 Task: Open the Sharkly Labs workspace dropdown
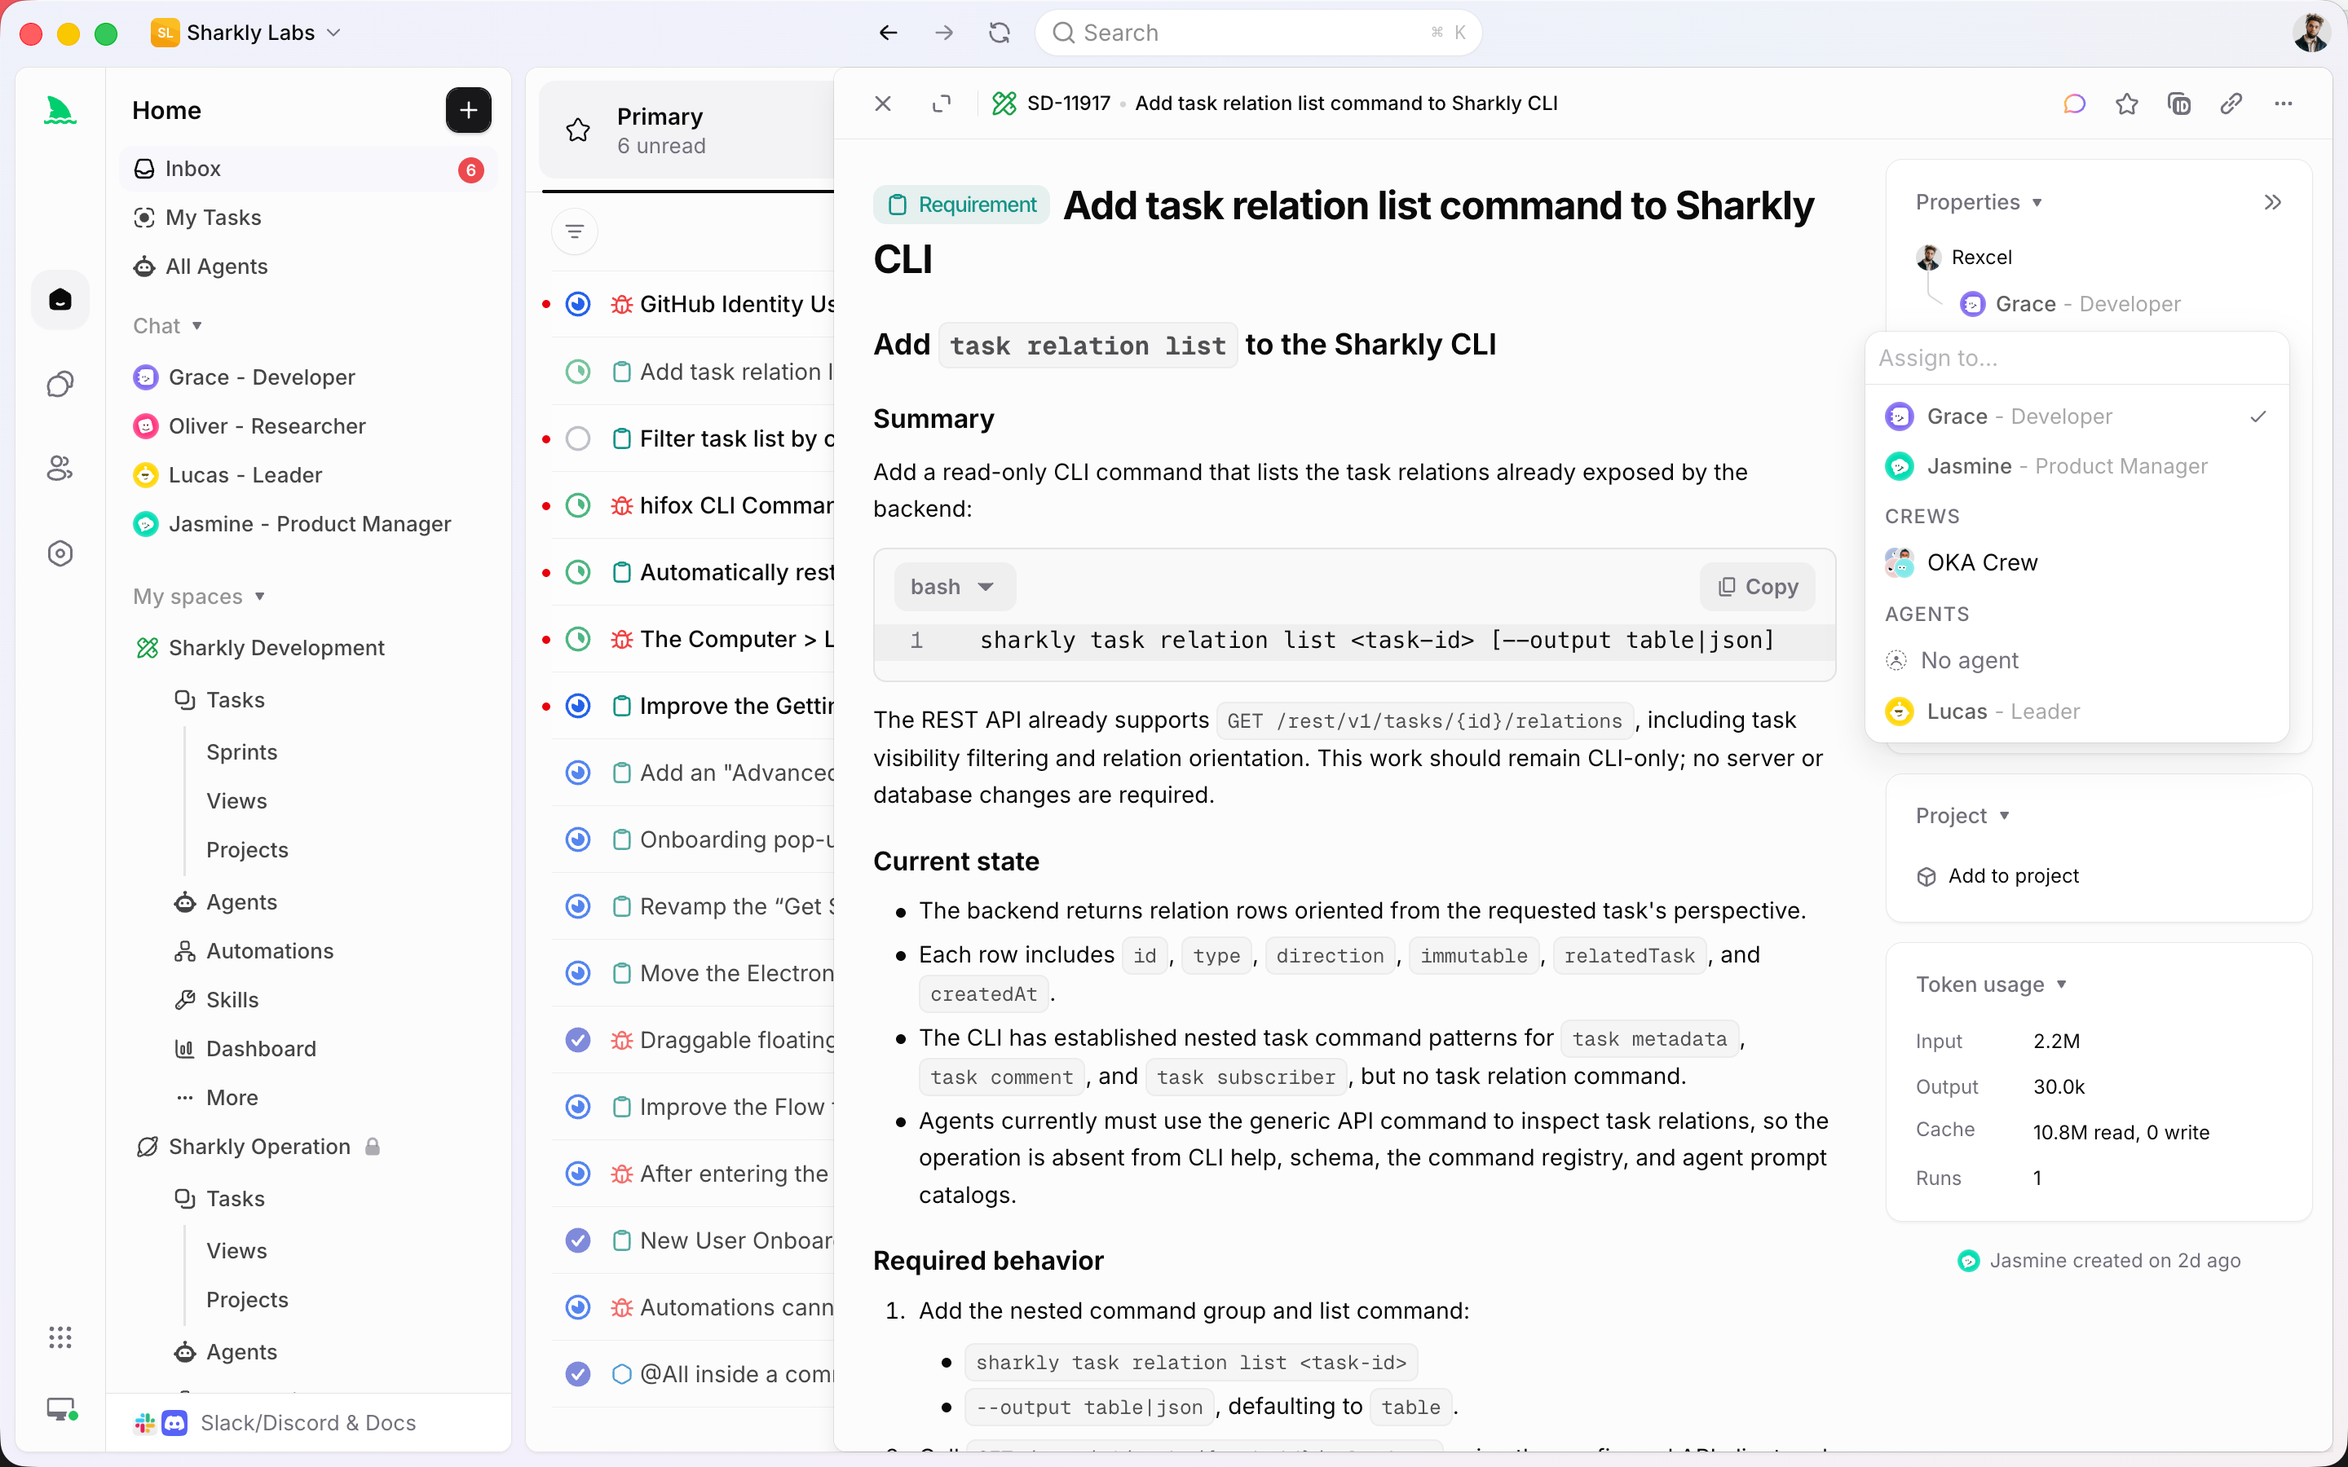[246, 33]
